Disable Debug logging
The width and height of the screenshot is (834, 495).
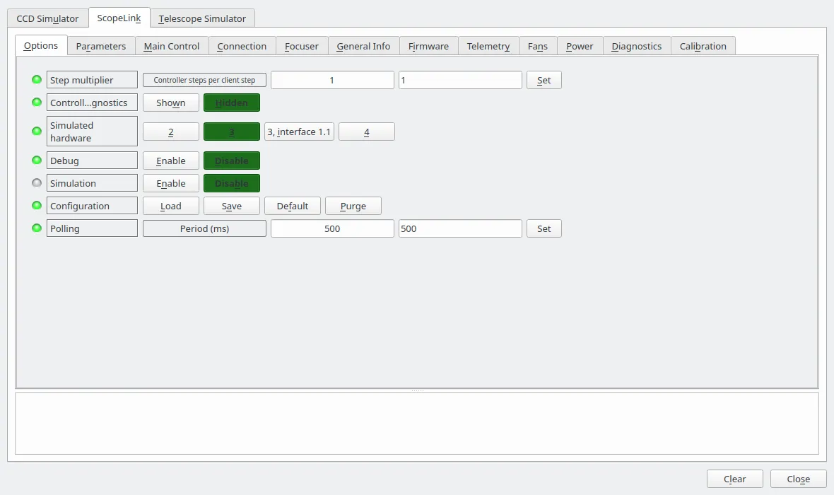(232, 161)
